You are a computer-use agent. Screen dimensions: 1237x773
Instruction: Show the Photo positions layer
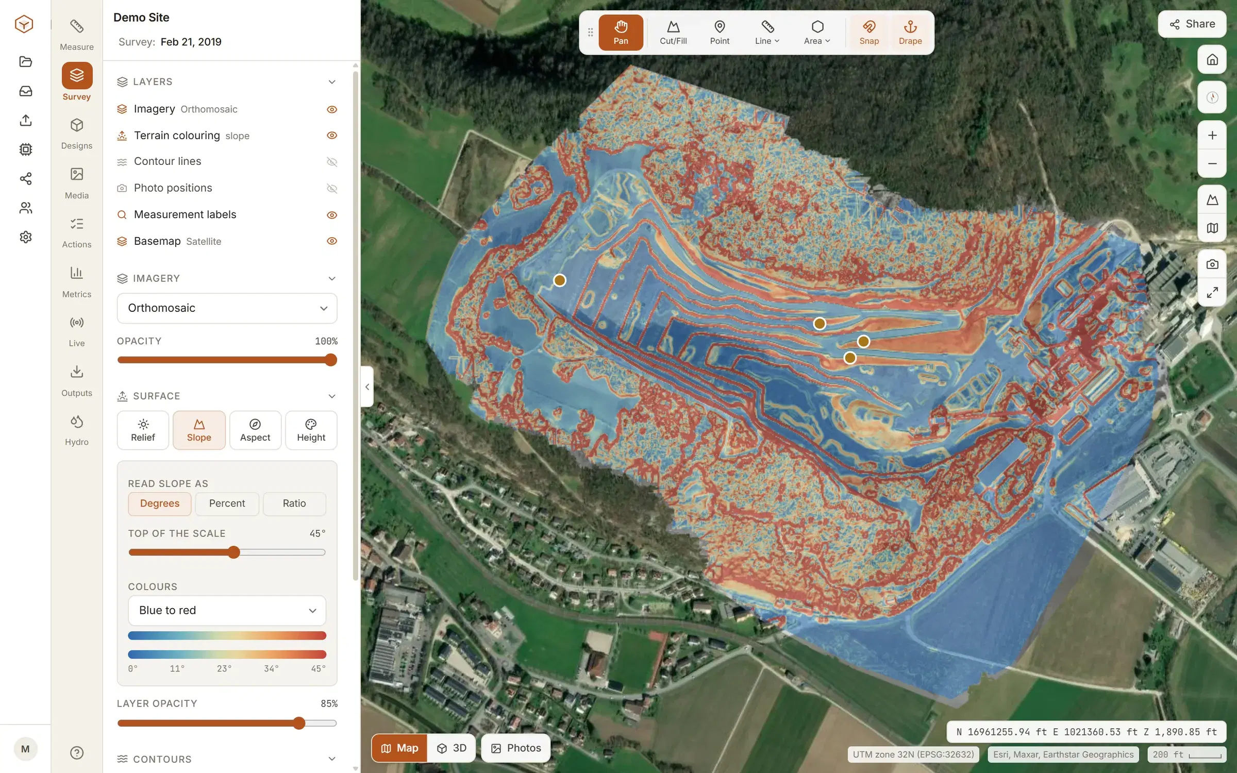coord(332,189)
